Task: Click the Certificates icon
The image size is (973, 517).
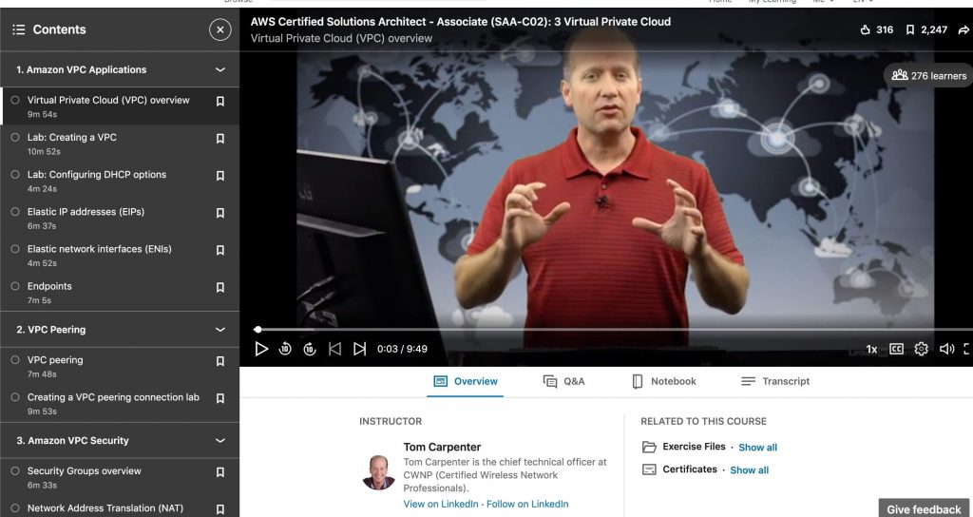Action: [x=649, y=469]
